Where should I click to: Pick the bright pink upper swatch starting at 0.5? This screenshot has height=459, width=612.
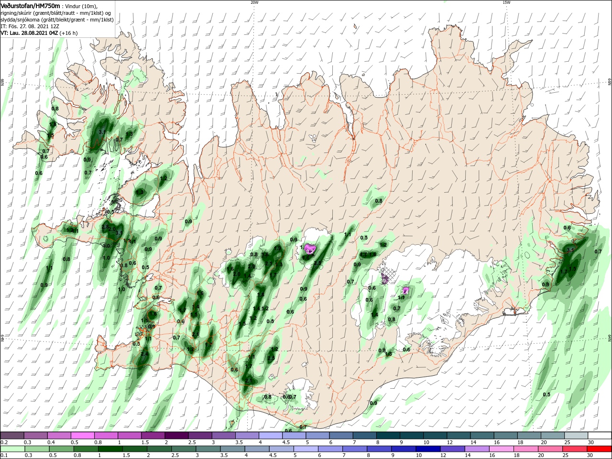click(83, 436)
